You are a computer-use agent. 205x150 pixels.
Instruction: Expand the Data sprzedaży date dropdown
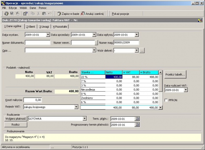point(94,35)
